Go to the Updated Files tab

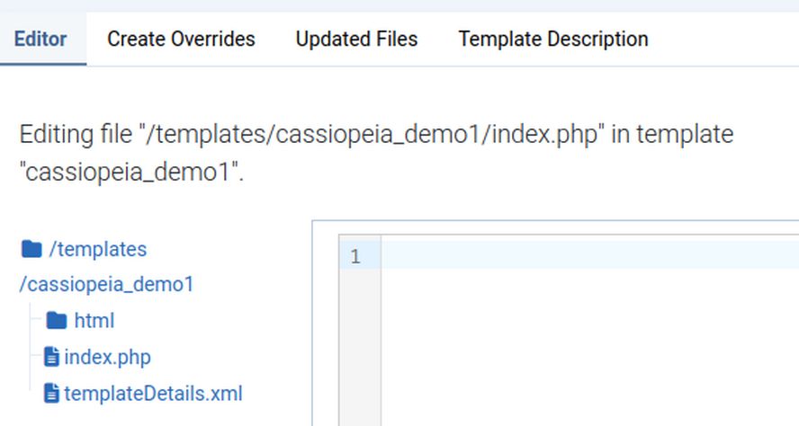(356, 40)
